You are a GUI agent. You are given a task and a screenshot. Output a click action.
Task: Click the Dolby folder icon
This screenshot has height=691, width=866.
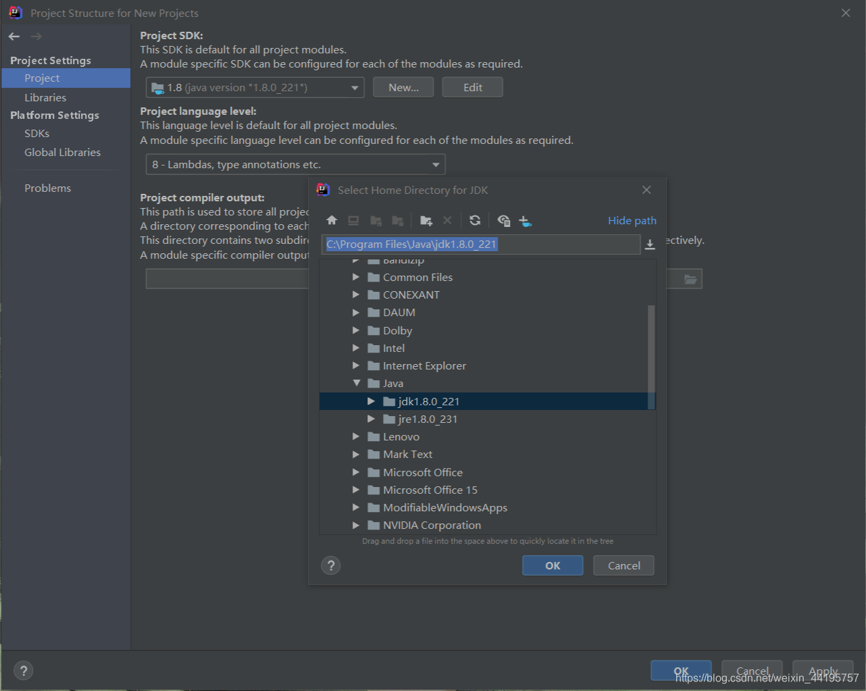(374, 330)
